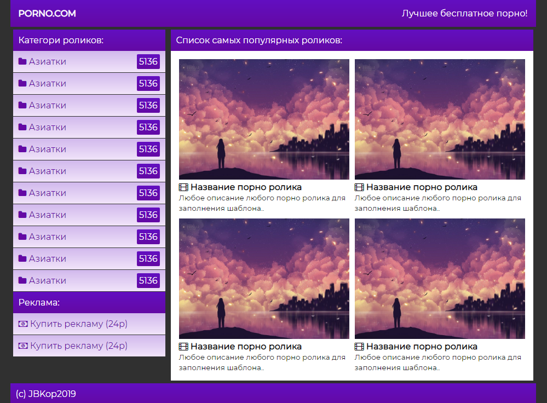Click the film icon next to the top-right video title
This screenshot has width=547, height=403.
pos(359,187)
